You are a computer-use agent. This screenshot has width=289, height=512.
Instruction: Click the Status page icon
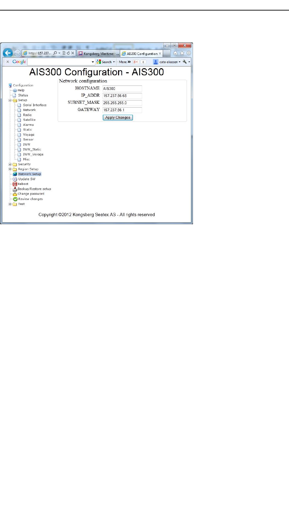coord(15,95)
